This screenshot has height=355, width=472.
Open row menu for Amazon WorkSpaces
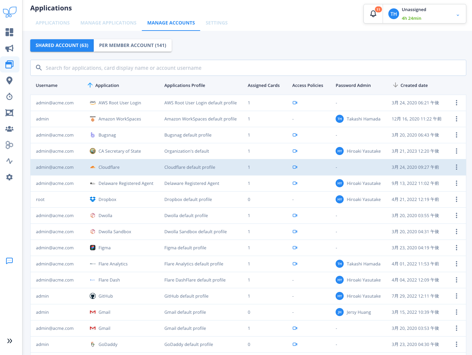point(457,119)
